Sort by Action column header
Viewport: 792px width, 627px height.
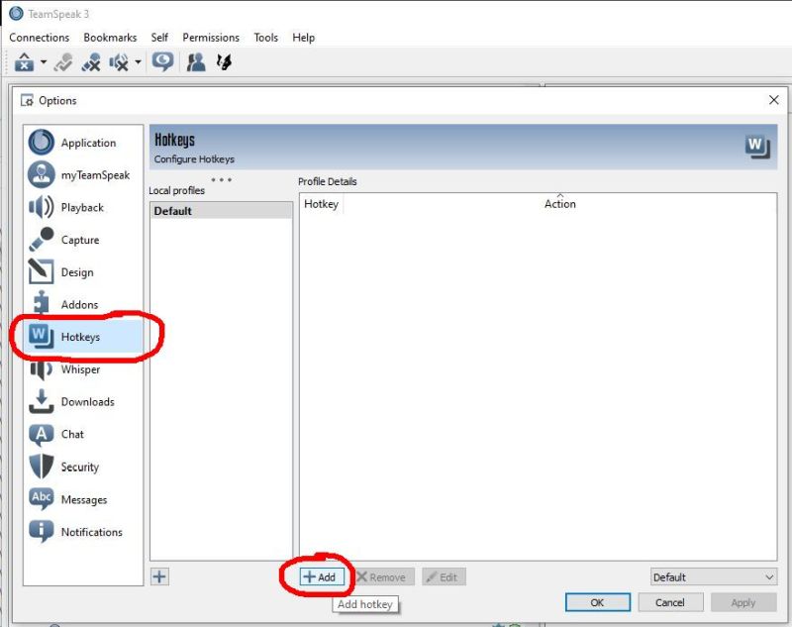click(x=559, y=204)
